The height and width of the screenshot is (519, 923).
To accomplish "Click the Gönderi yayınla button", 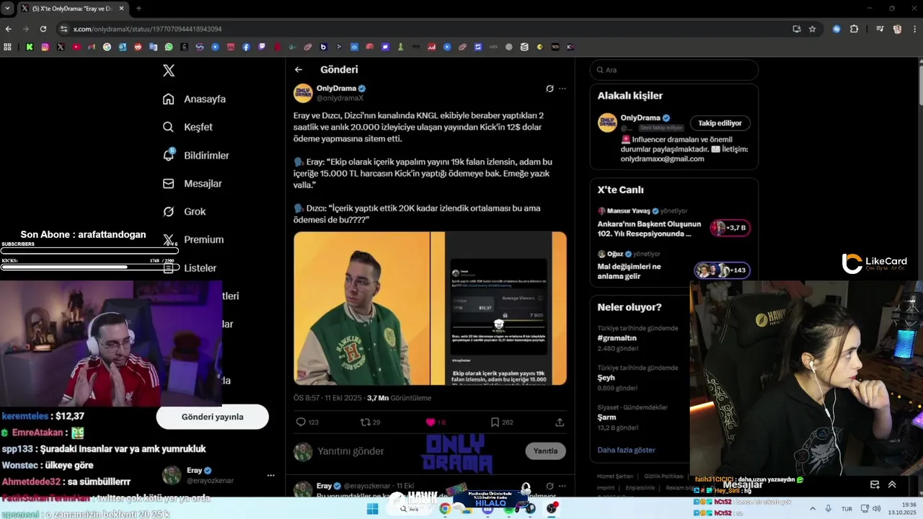I will 213,417.
